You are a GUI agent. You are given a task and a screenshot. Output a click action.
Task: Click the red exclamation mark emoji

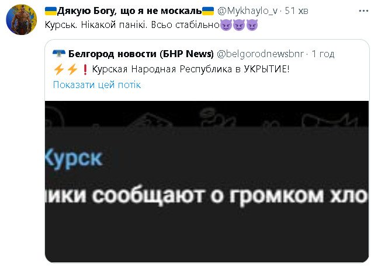tap(85, 69)
